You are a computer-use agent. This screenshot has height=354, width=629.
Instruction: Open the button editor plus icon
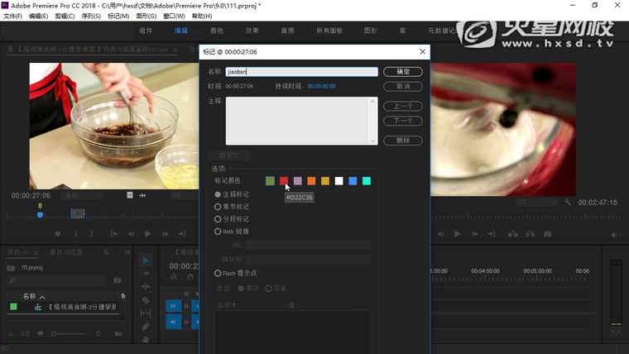(x=613, y=235)
